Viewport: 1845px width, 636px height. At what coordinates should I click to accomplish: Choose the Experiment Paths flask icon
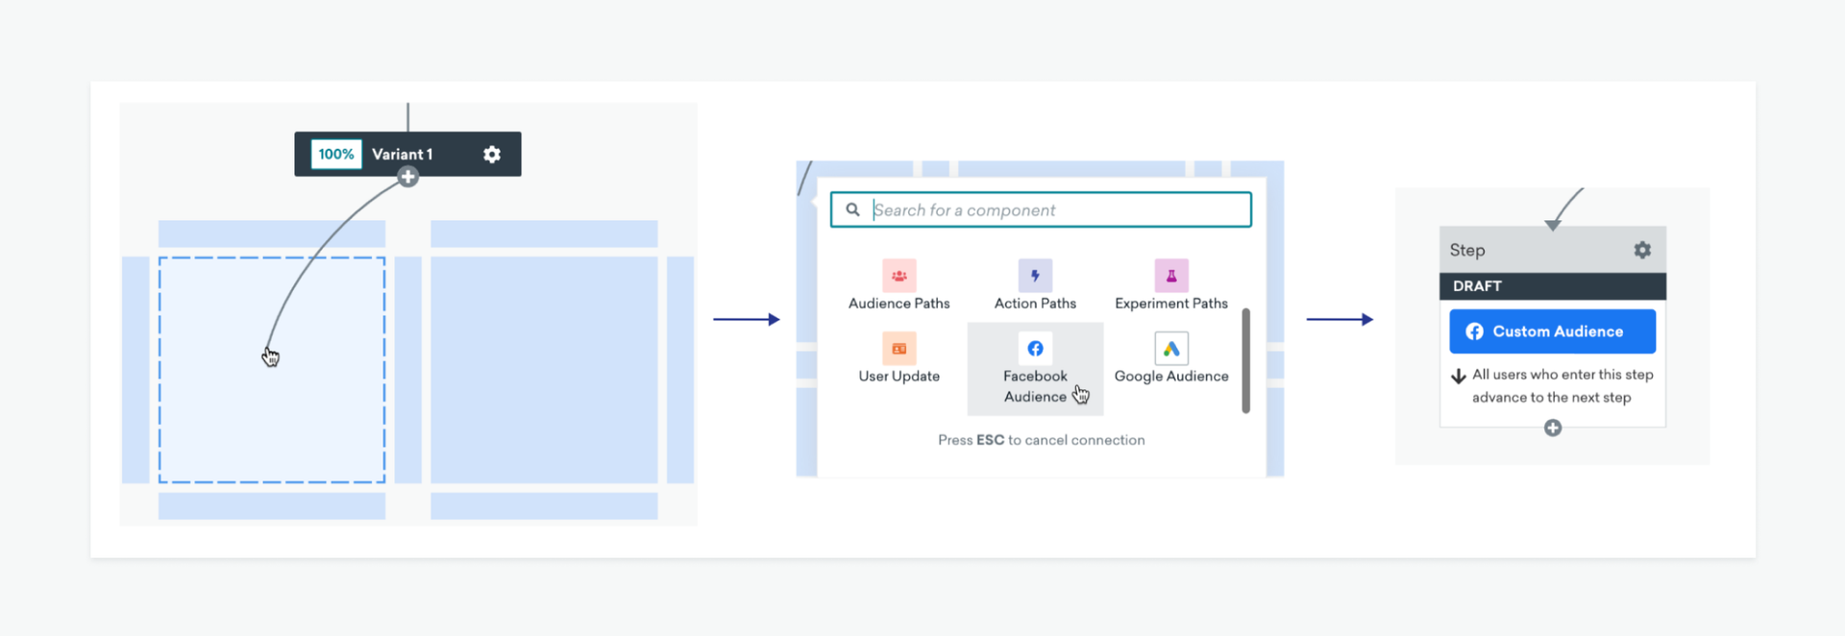[x=1170, y=276]
